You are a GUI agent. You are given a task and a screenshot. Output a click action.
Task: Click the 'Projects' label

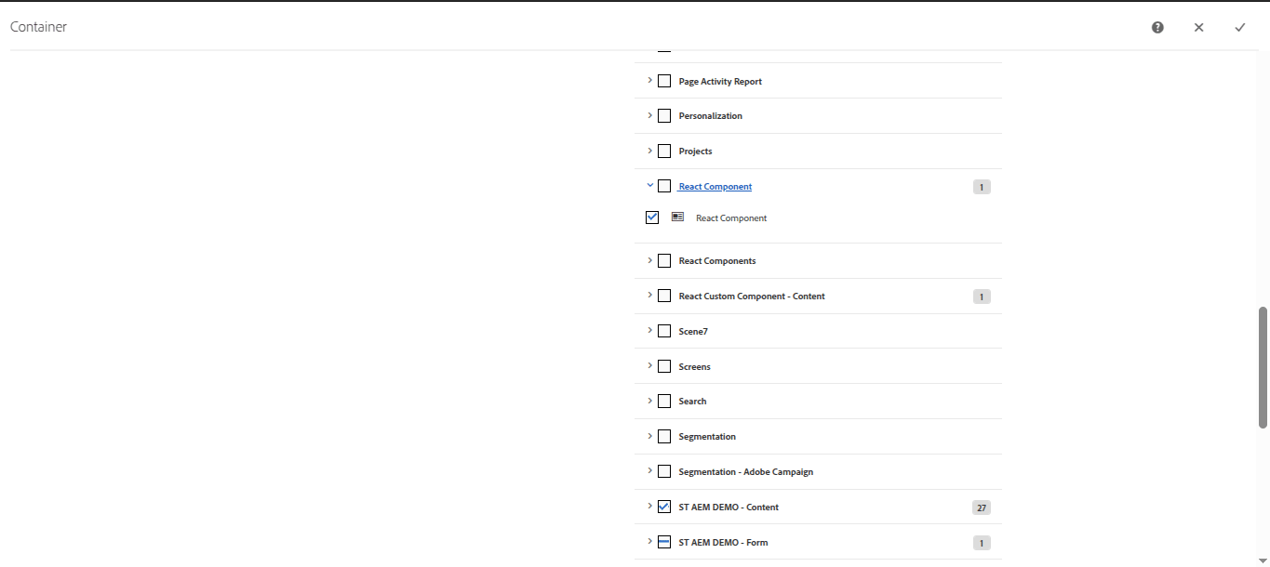tap(695, 152)
